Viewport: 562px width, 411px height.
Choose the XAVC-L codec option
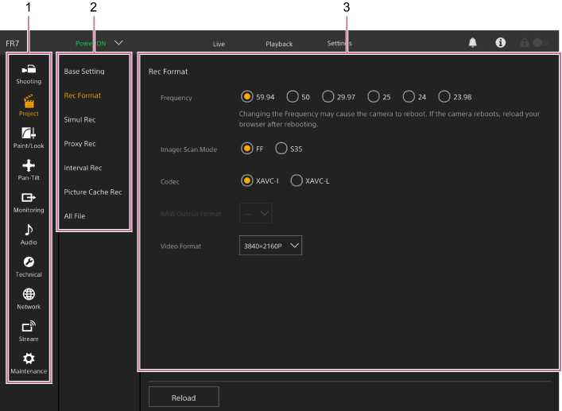297,180
